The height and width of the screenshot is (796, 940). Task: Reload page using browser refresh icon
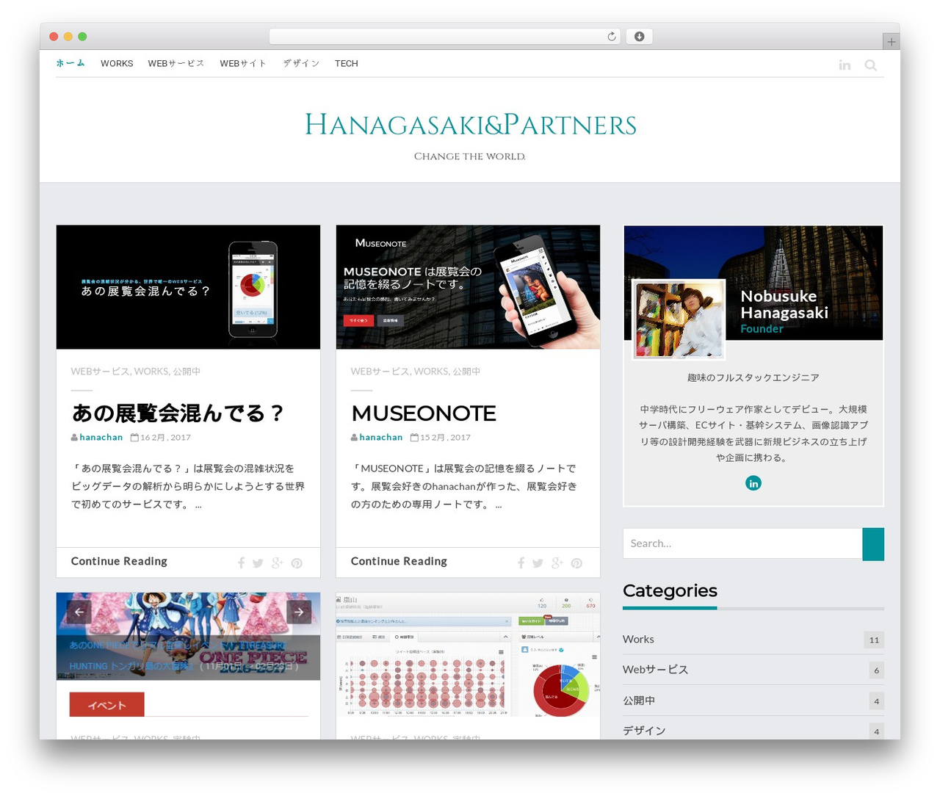(611, 37)
